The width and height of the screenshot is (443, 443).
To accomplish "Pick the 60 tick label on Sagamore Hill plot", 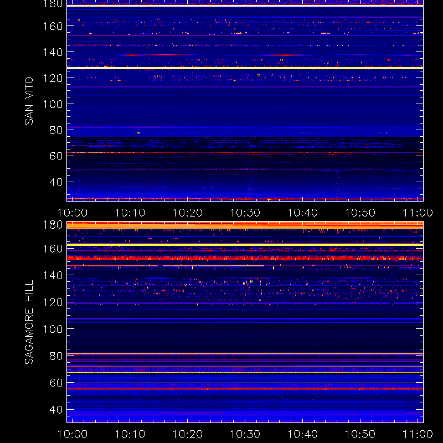I will [x=56, y=383].
